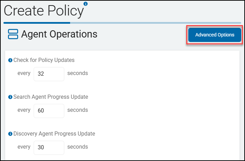
Task: Click the seconds label next to the 30 field
Action: tap(77, 147)
